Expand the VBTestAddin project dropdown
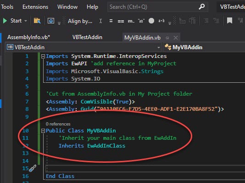Screen dimensions: 245x183 click(159, 47)
